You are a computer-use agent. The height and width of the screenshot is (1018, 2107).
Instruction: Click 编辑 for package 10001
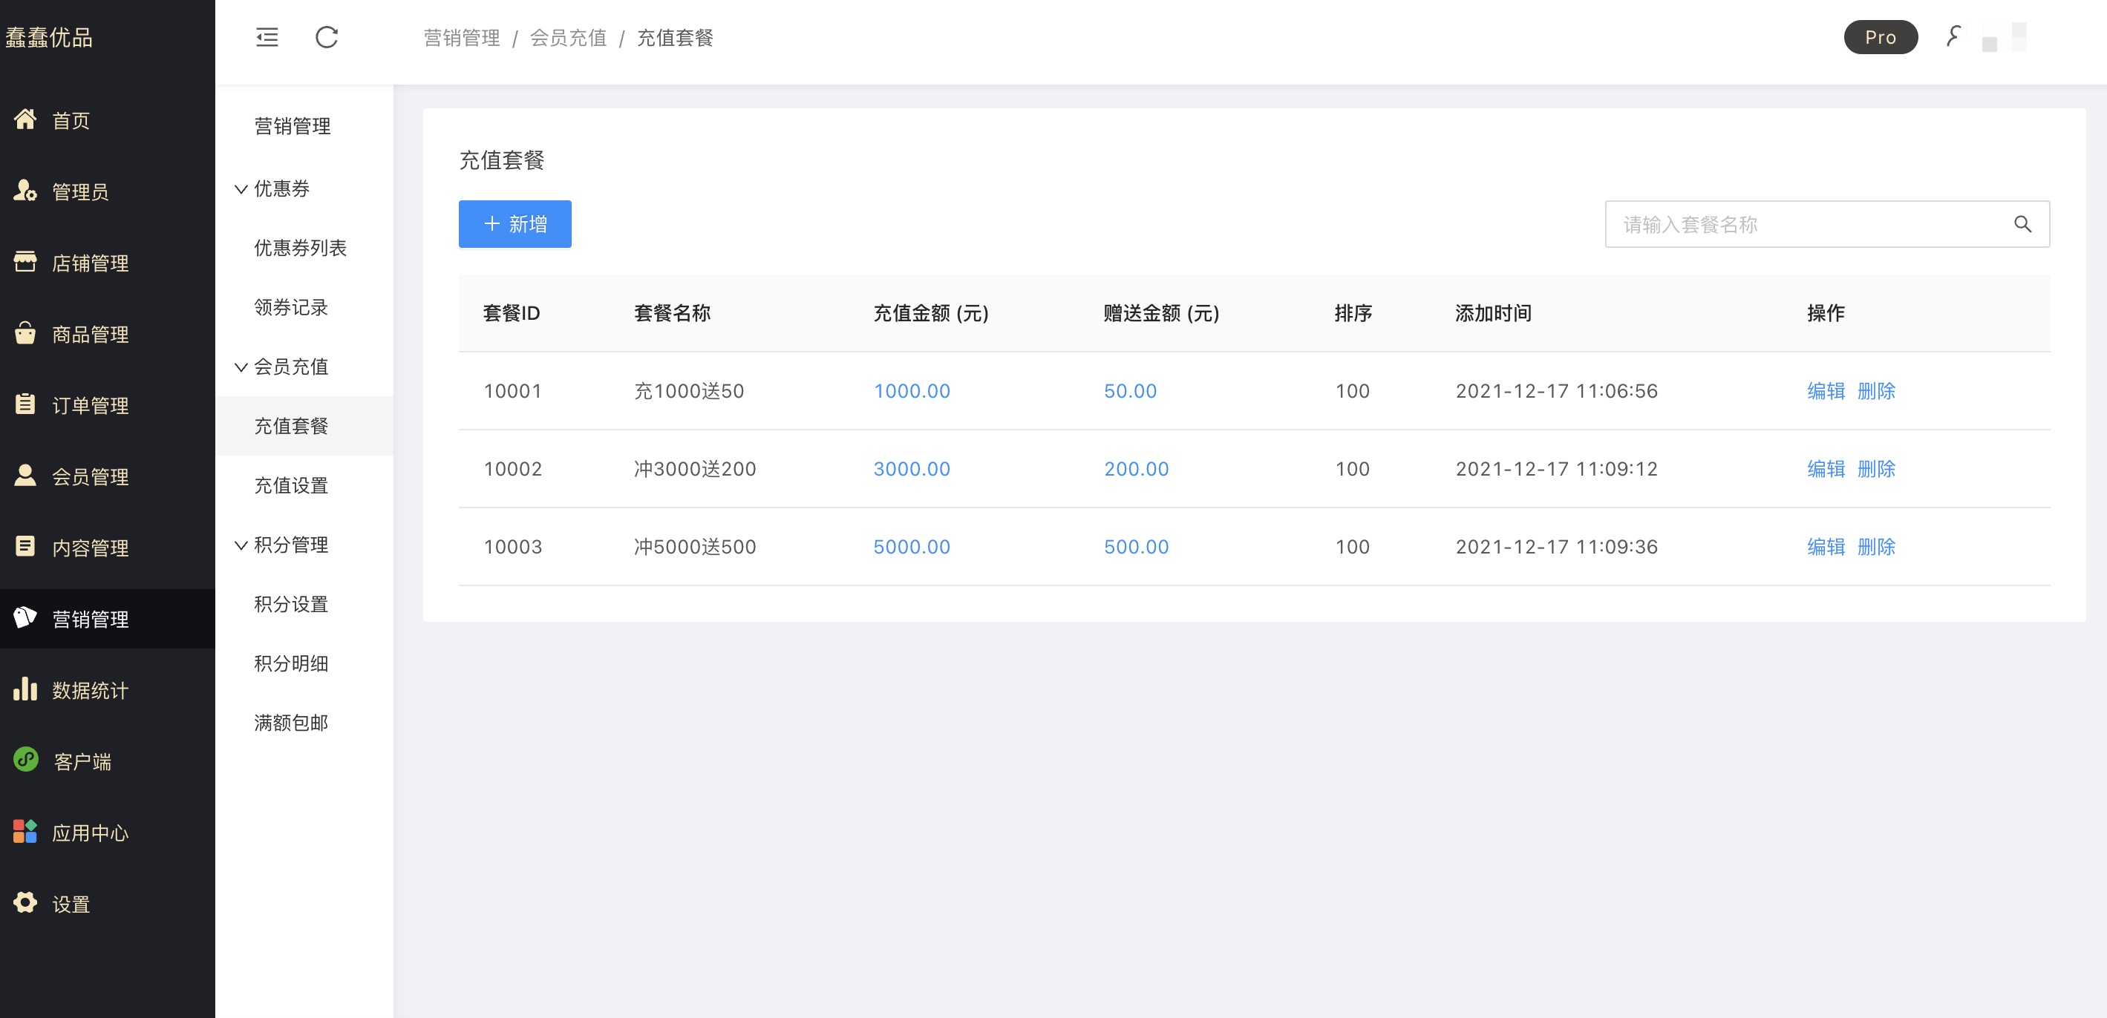1826,391
